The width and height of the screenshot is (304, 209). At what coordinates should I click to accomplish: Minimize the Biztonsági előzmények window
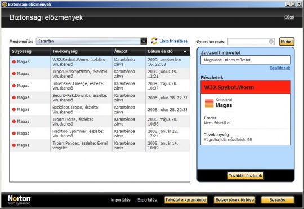tap(288, 4)
